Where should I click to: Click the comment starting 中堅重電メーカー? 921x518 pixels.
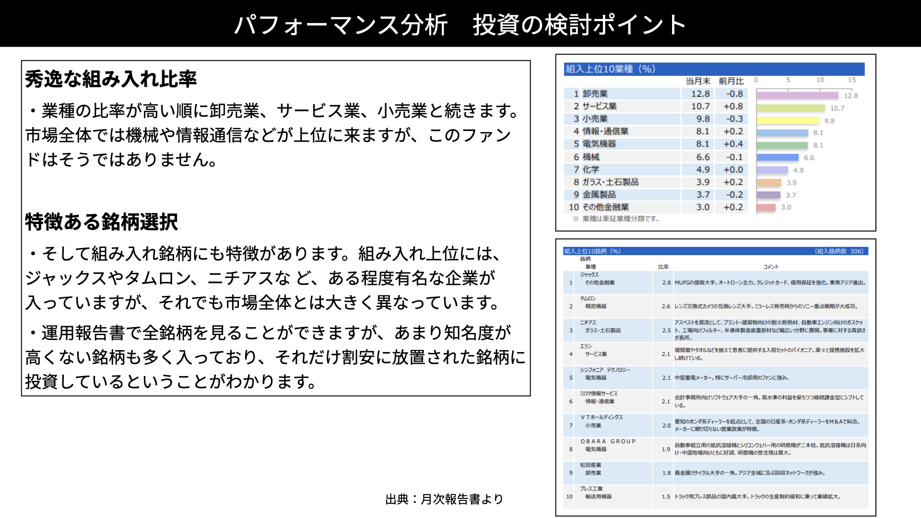732,377
